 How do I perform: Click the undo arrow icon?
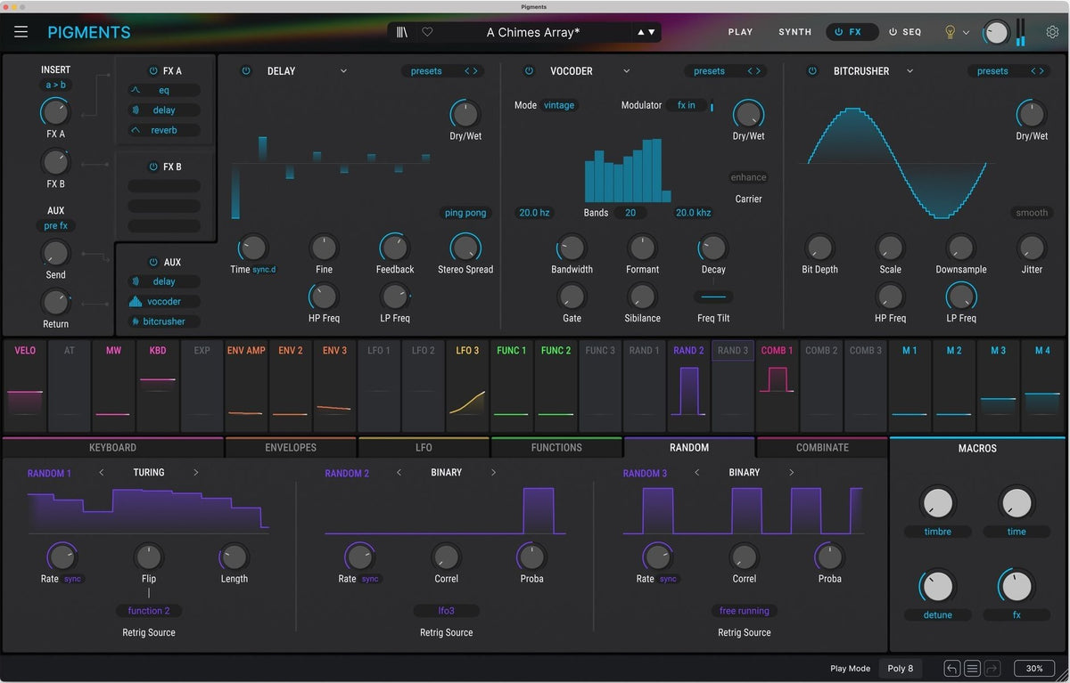coord(952,669)
